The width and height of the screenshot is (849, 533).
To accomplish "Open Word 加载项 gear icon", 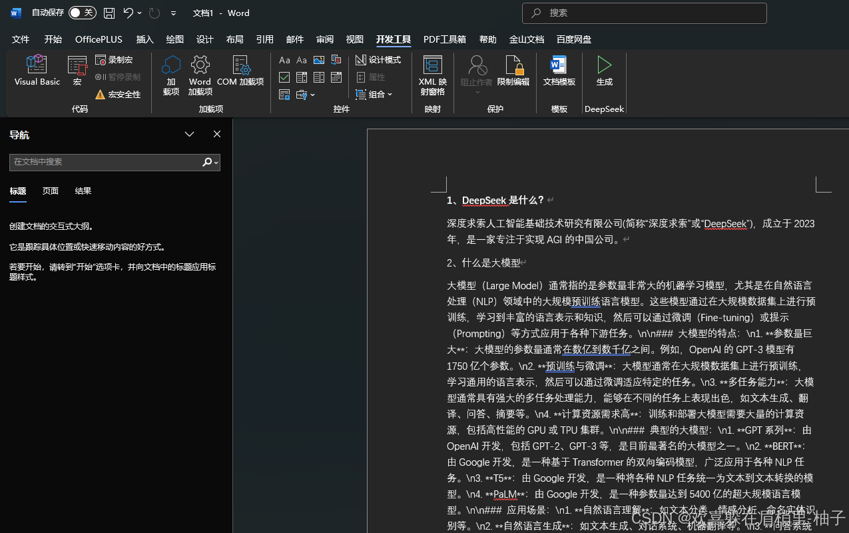I will [200, 75].
